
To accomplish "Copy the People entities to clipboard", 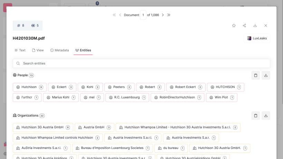I will 256,75.
